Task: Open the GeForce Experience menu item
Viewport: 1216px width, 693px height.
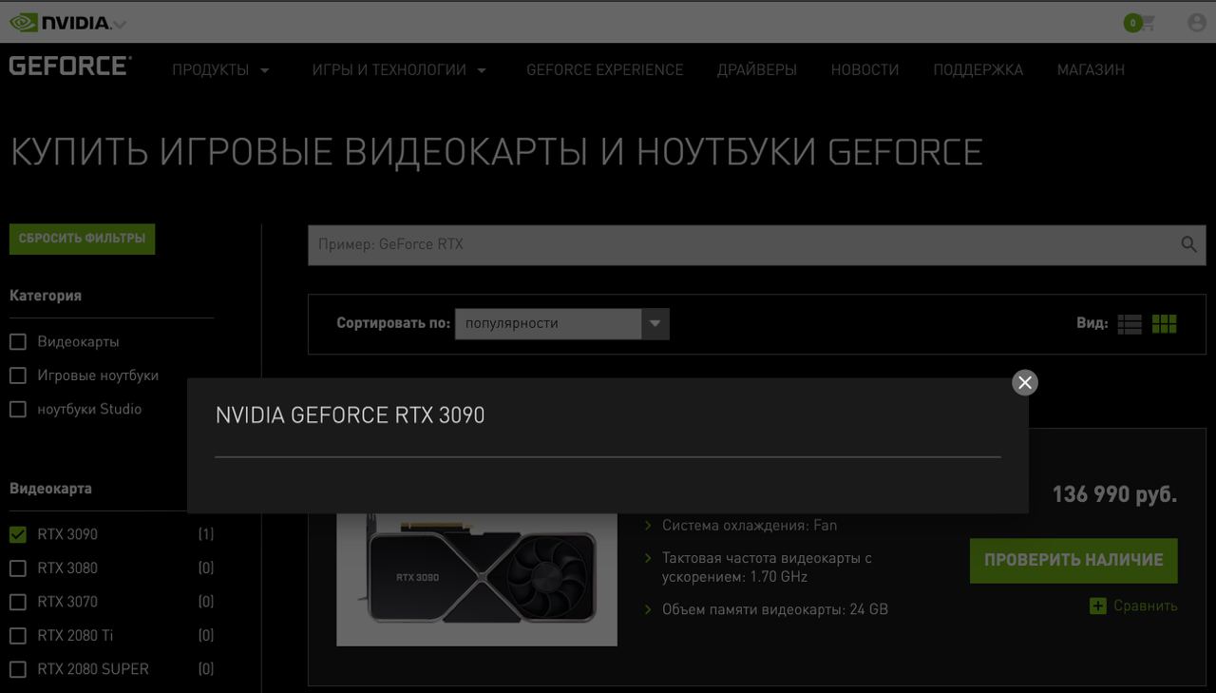Action: click(605, 69)
